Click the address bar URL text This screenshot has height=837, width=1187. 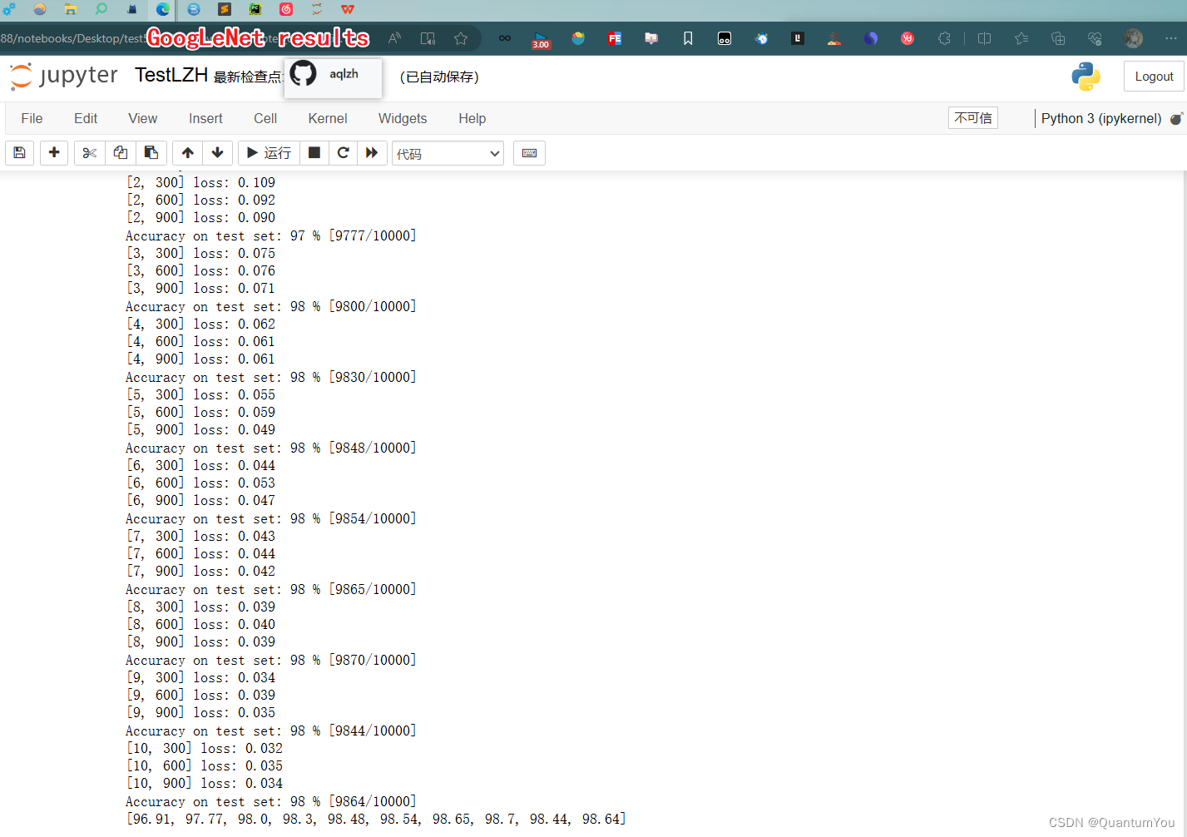[x=73, y=38]
